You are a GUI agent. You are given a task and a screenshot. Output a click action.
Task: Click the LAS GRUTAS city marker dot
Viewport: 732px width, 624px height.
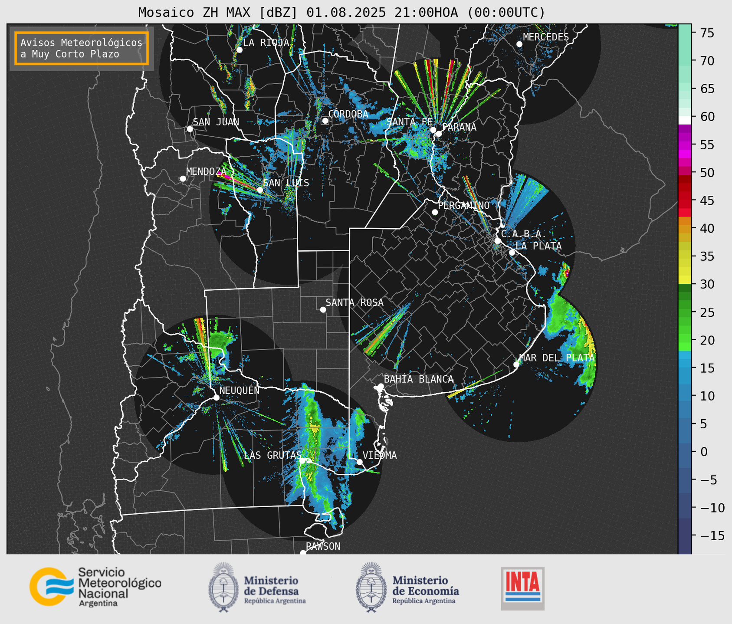pyautogui.click(x=302, y=460)
